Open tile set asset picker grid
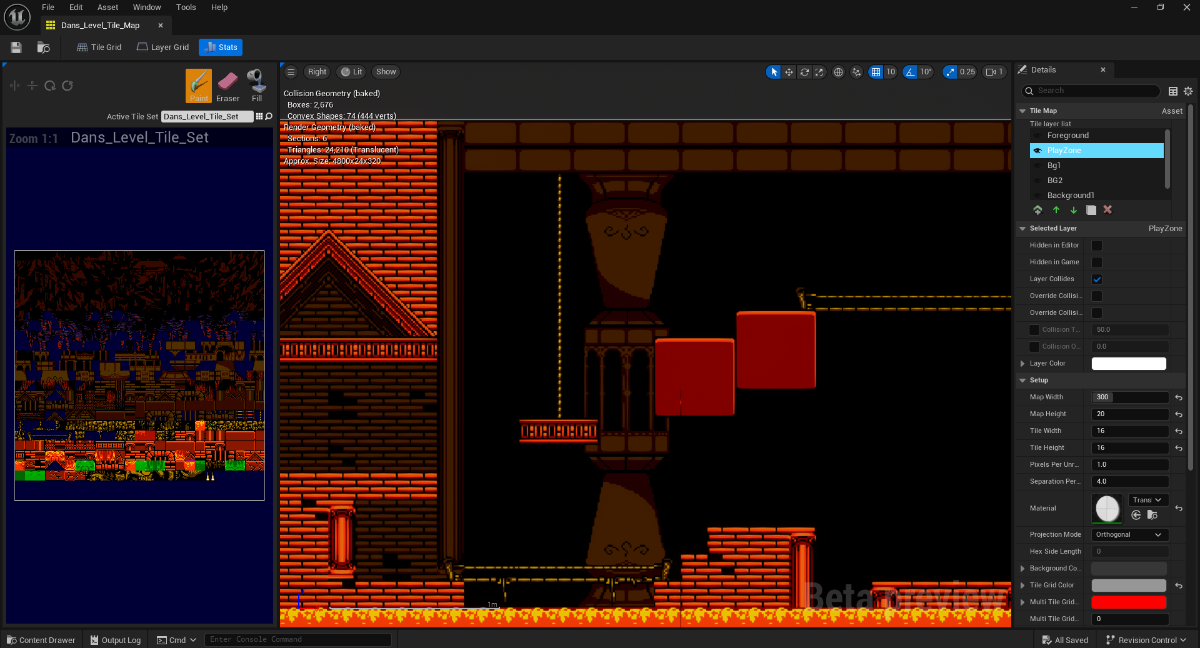The width and height of the screenshot is (1200, 648). pos(259,116)
